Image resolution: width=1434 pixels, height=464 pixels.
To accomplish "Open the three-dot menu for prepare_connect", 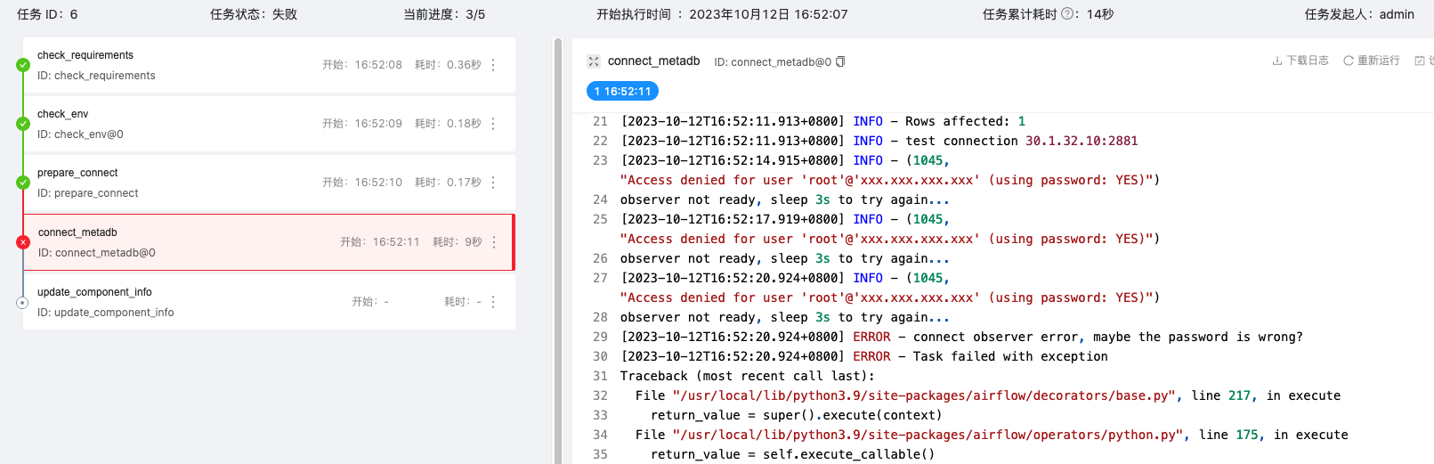I will [493, 183].
